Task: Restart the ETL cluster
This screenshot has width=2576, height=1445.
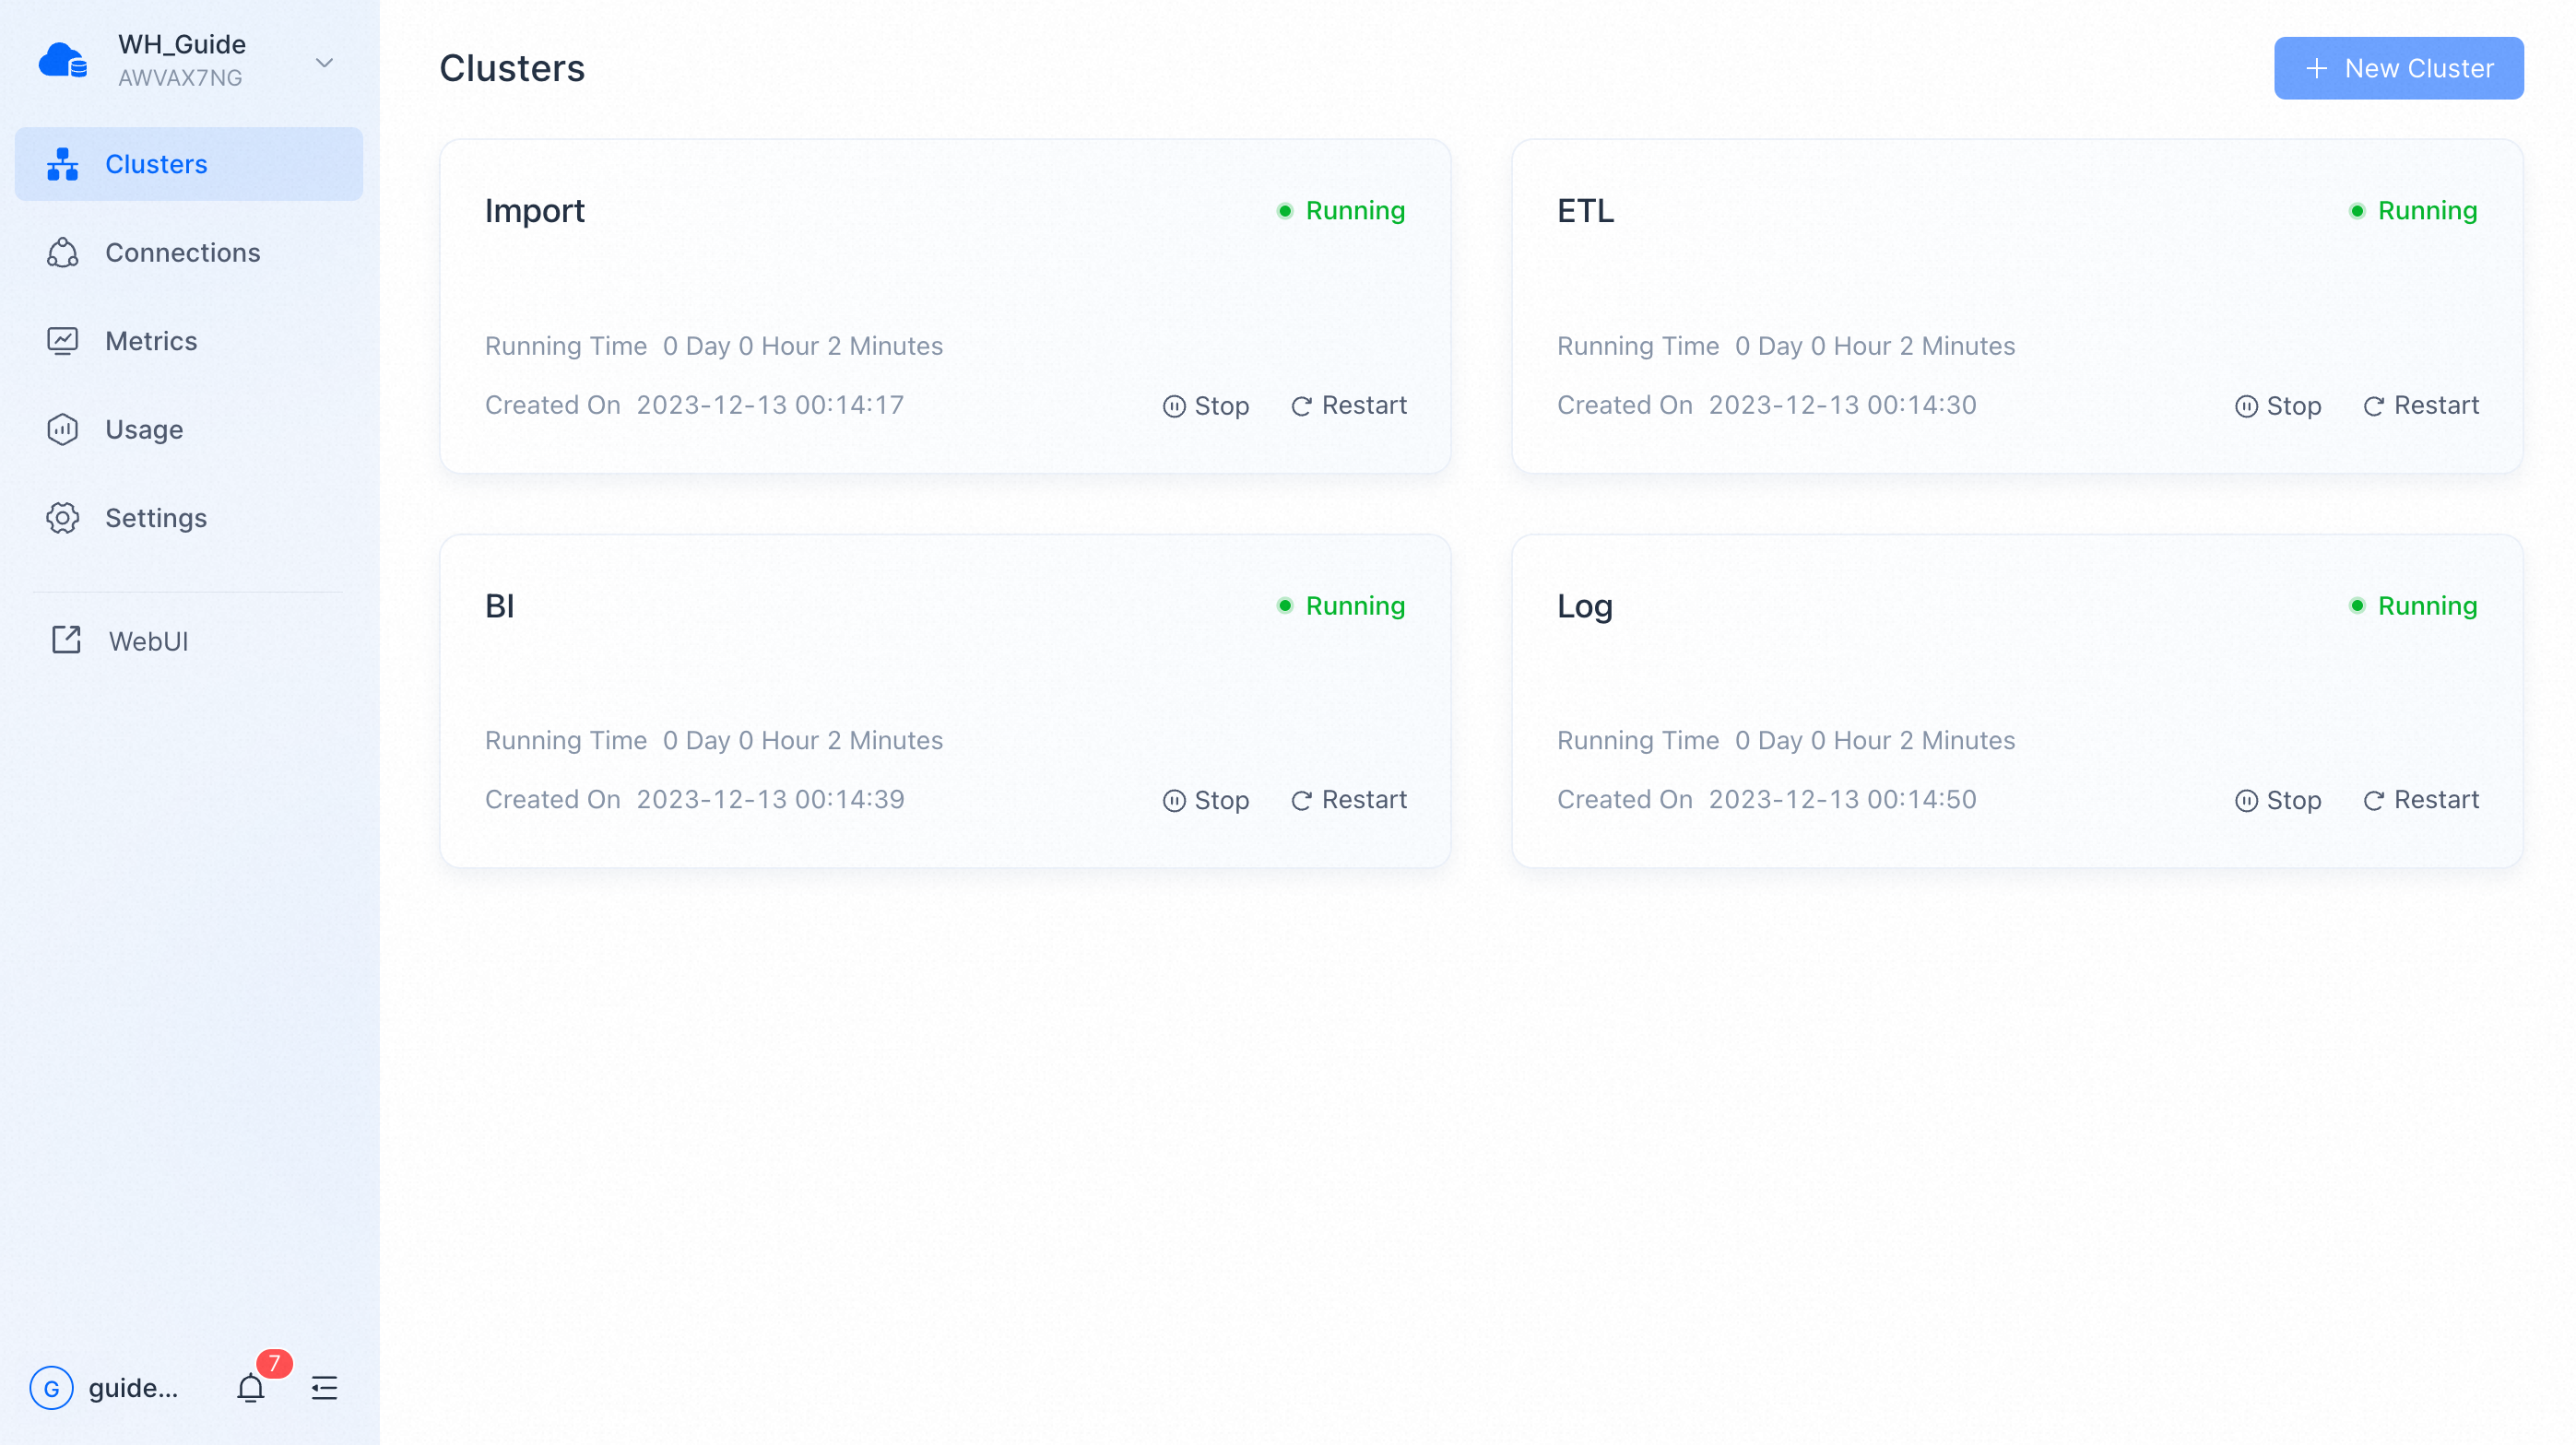Action: click(2420, 405)
